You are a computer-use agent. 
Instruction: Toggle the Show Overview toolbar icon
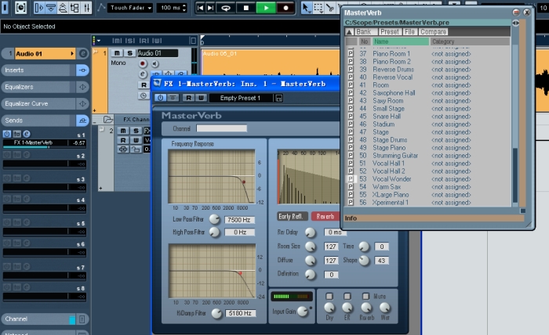(63, 8)
